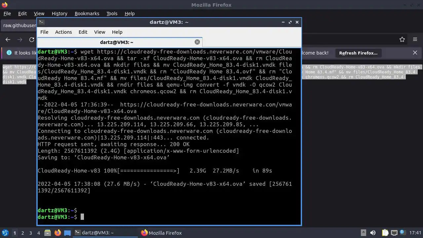Open the volume control in the system tray
This screenshot has width=423, height=238.
[x=373, y=233]
